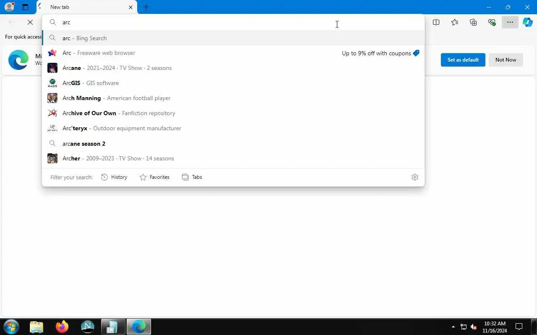Open the notification center icon
Viewport: 537px width, 335px height.
(x=519, y=327)
